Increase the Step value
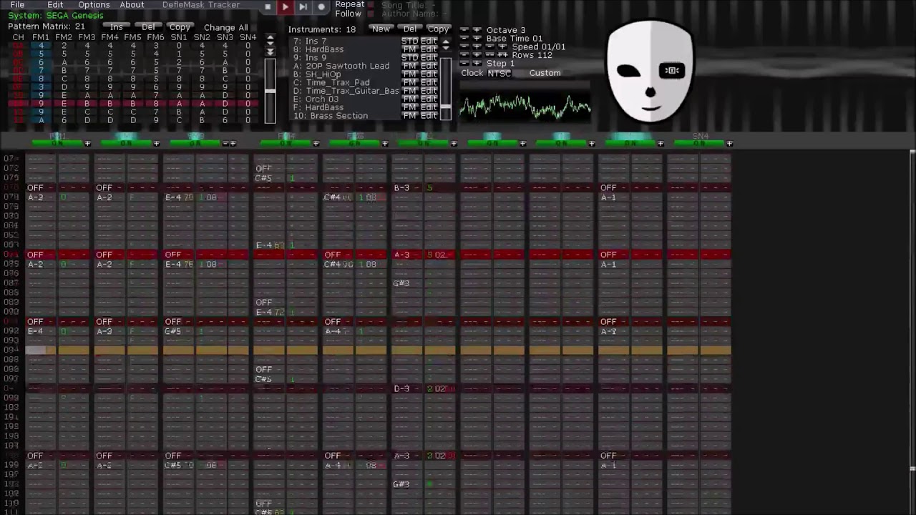 [477, 64]
